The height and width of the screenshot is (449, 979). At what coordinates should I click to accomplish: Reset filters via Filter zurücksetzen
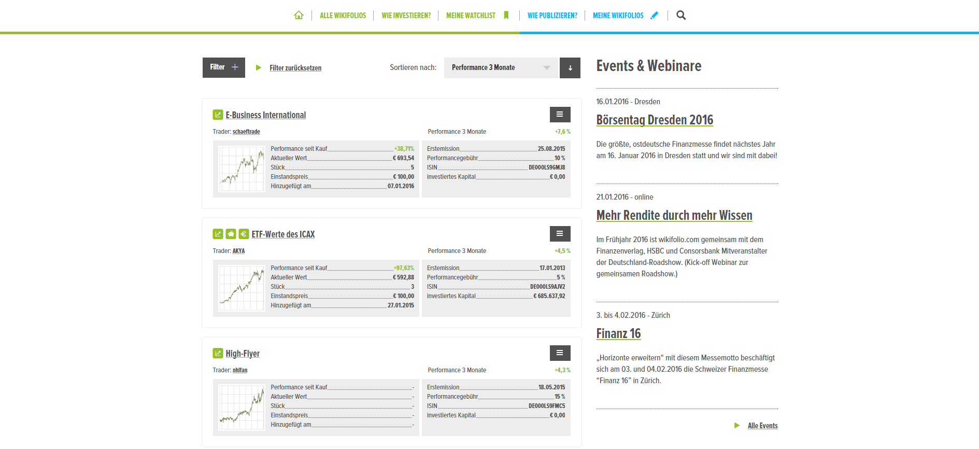tap(295, 68)
